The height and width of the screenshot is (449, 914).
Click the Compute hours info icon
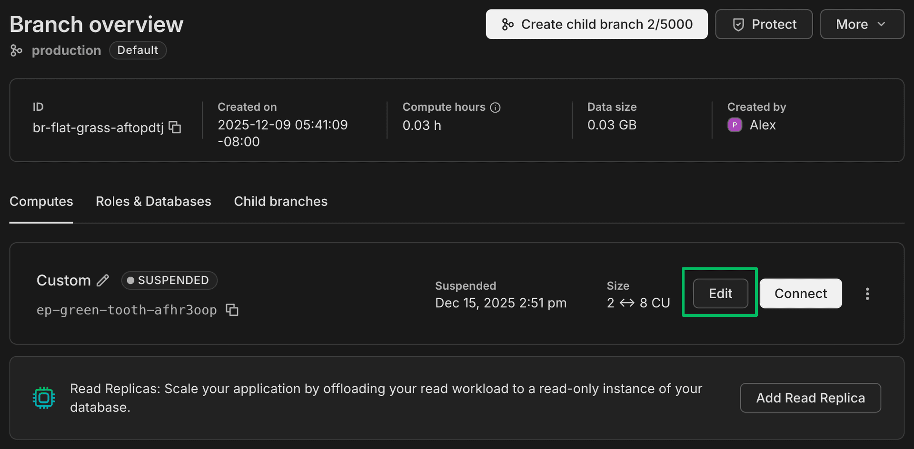coord(495,107)
